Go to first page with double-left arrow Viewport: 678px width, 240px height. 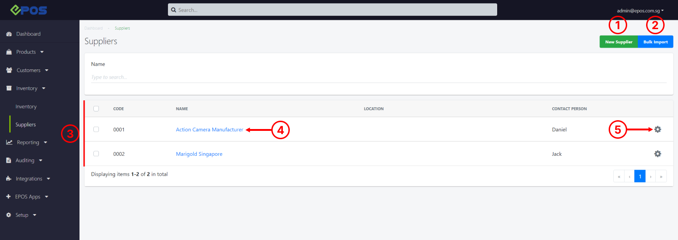tap(619, 176)
